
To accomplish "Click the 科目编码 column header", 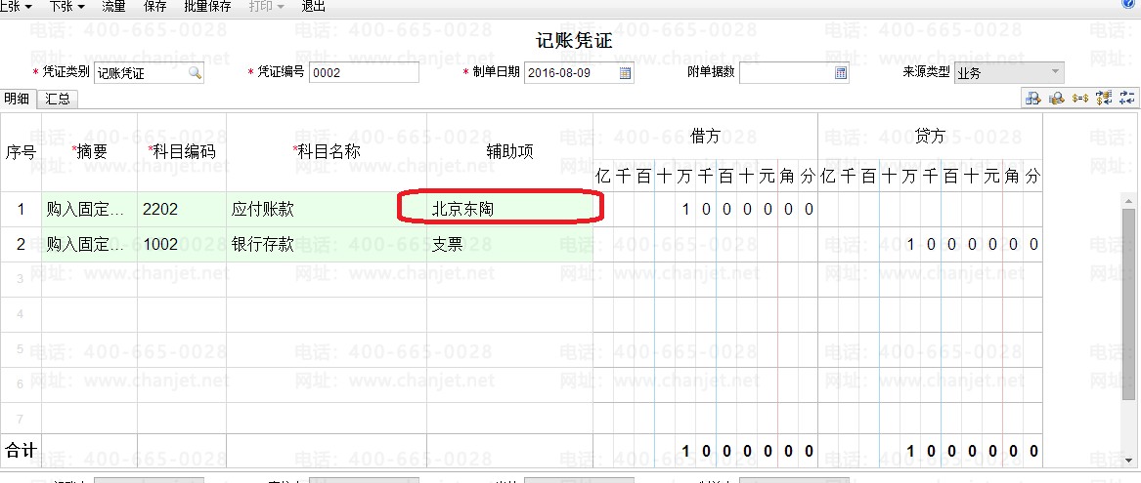I will (x=182, y=151).
